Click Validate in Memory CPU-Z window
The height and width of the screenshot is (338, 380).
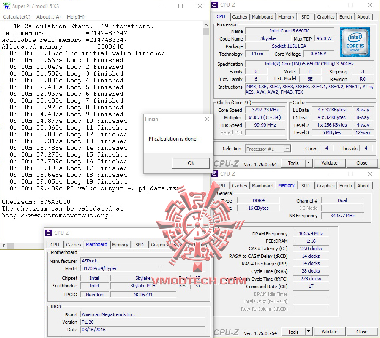point(329,332)
